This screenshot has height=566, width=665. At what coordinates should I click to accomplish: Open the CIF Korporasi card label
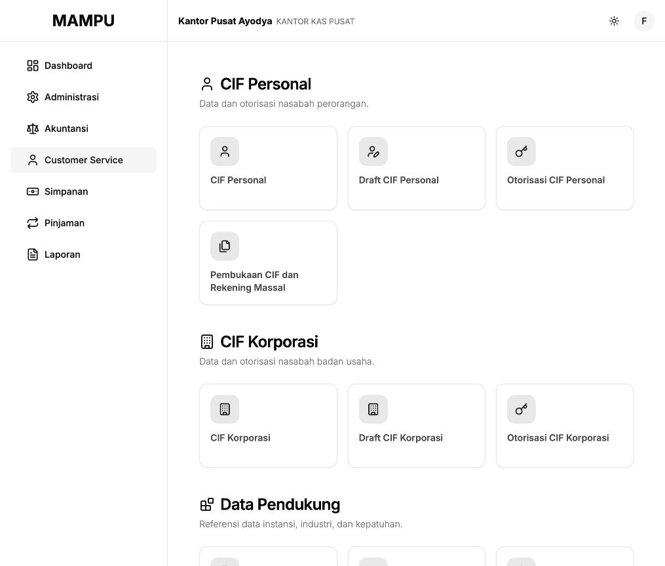[x=240, y=437]
